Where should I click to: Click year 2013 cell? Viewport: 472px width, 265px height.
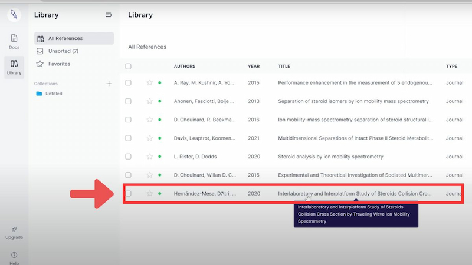click(254, 101)
